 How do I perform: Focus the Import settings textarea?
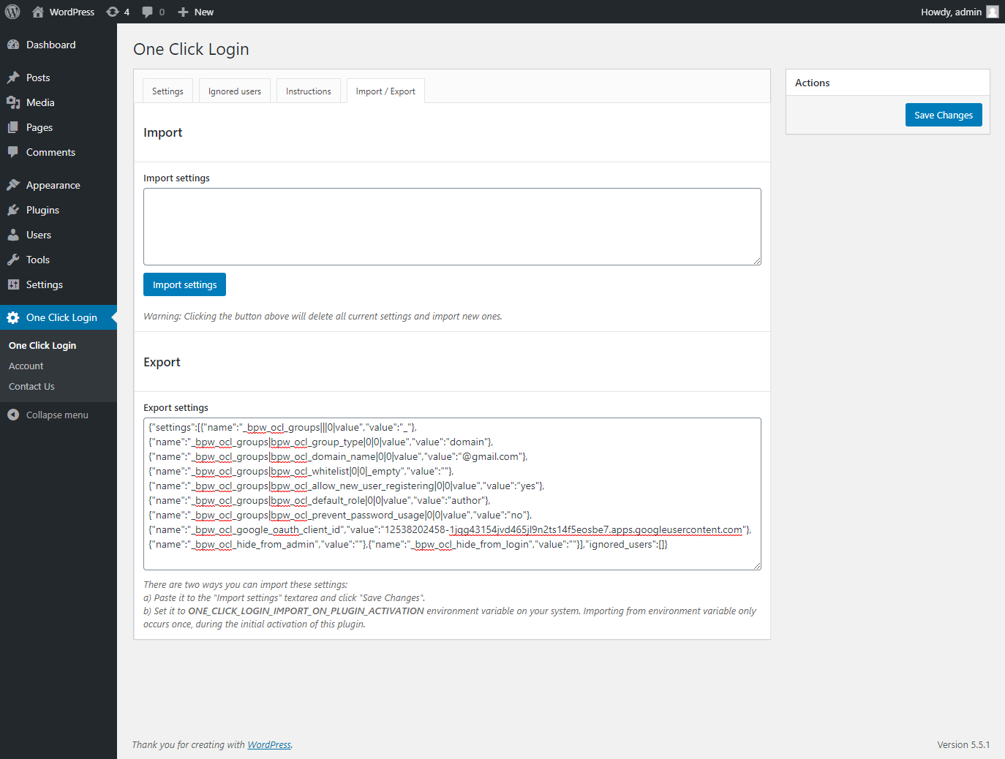click(452, 227)
